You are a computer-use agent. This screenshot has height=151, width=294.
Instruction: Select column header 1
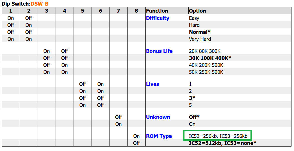[x=11, y=11]
